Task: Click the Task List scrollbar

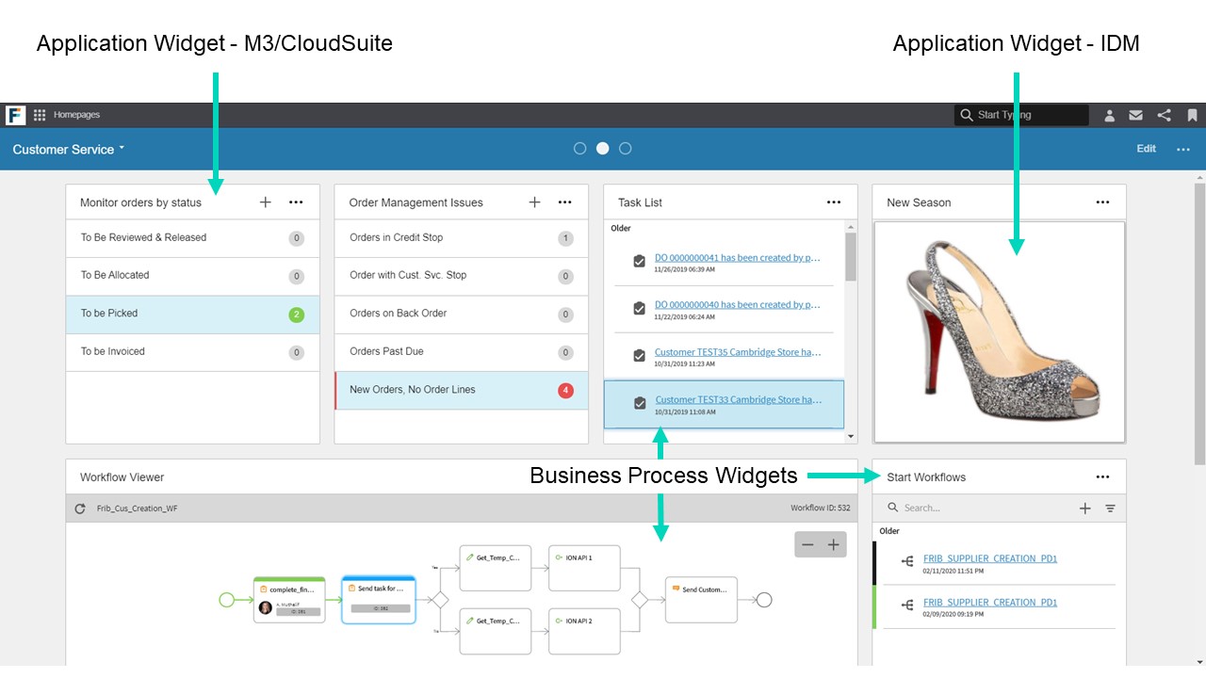Action: click(x=851, y=257)
